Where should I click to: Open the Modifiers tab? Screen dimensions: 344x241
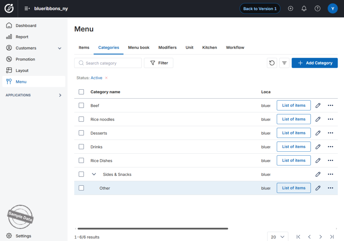point(167,48)
